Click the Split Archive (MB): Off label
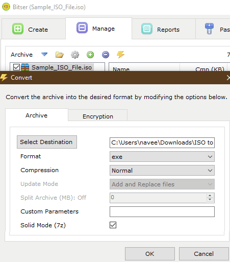The height and width of the screenshot is (262, 230). (54, 198)
